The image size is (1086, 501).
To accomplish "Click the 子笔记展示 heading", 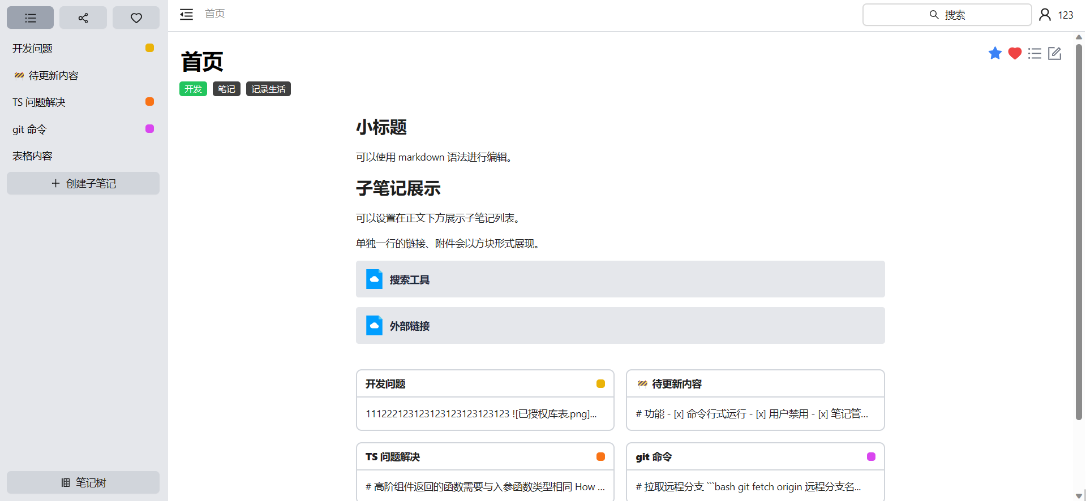I will point(398,188).
